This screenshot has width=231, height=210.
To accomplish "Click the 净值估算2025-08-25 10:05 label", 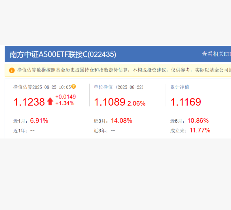I will click(x=42, y=87).
